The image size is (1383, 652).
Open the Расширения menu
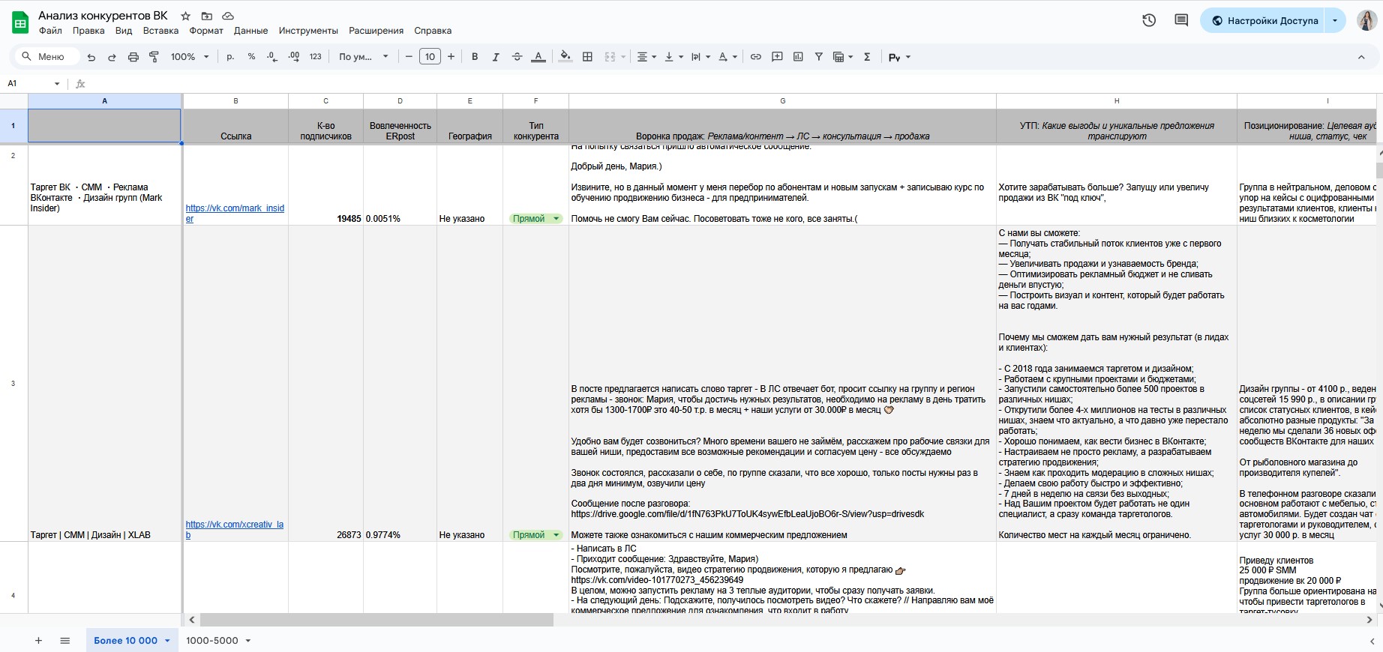point(376,31)
